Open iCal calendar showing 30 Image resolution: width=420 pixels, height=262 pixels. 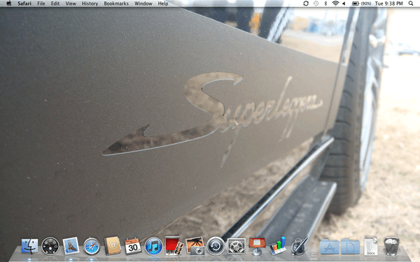[133, 246]
